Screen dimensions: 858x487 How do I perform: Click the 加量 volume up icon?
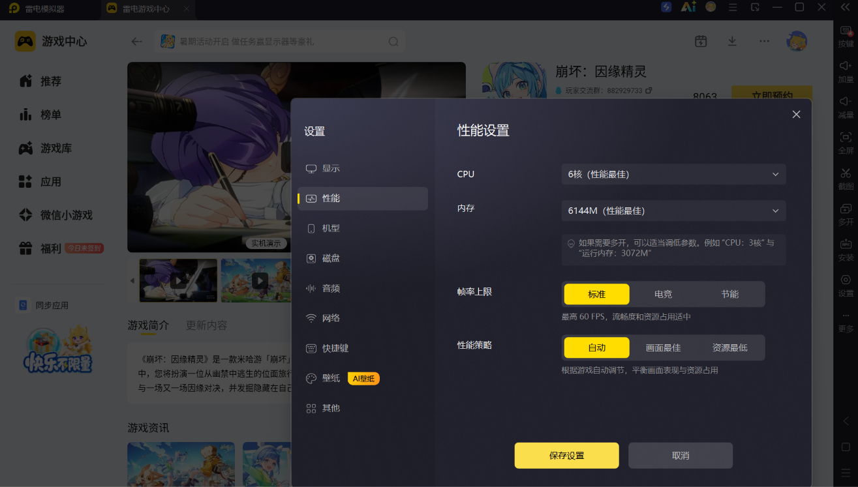click(x=846, y=71)
